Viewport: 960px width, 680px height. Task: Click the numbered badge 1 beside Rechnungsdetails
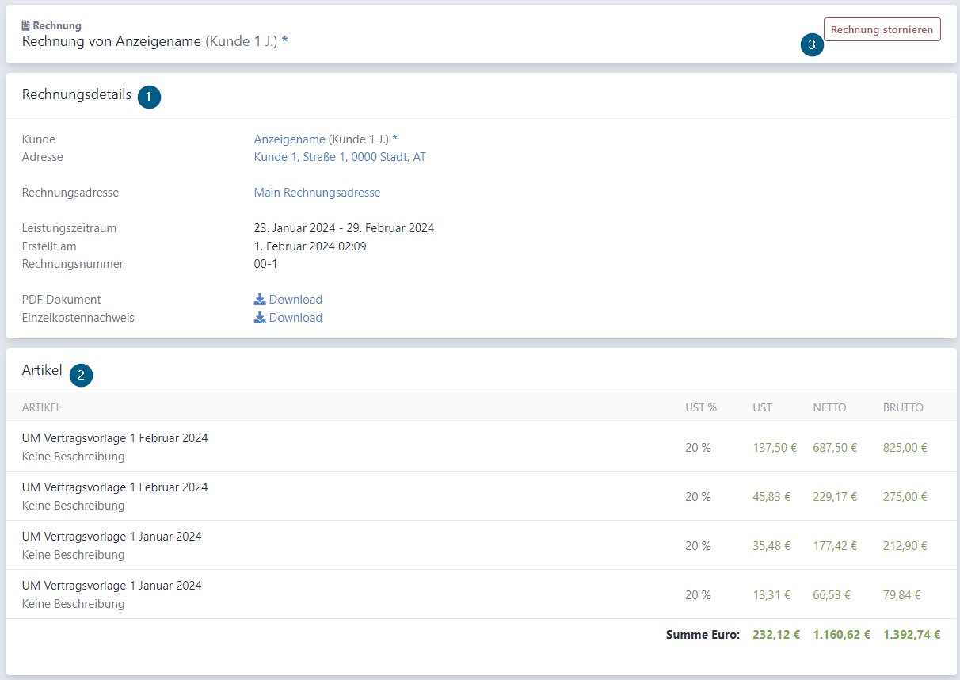[149, 97]
